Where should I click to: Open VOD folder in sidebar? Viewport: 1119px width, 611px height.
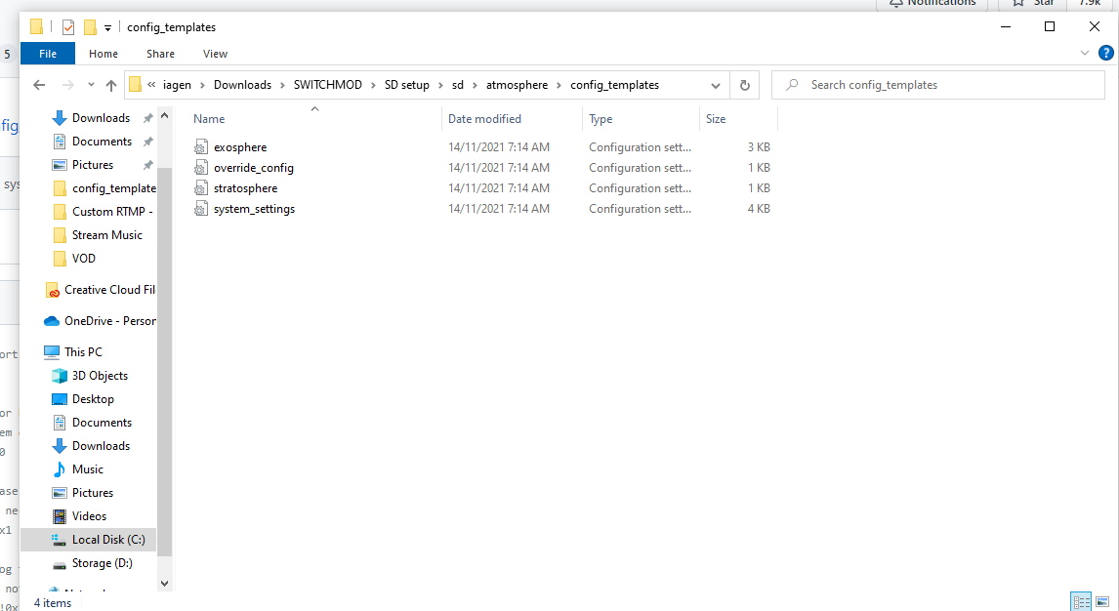point(84,260)
